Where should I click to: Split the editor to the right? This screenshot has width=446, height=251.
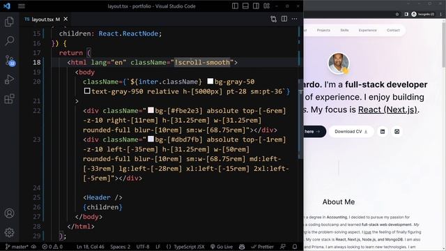pyautogui.click(x=284, y=19)
